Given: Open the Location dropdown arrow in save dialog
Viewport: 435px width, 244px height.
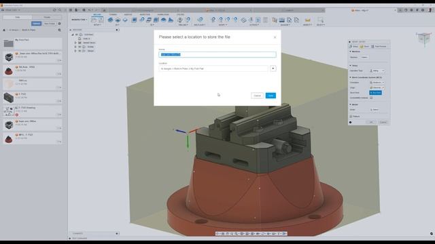Looking at the screenshot, I should (273, 68).
